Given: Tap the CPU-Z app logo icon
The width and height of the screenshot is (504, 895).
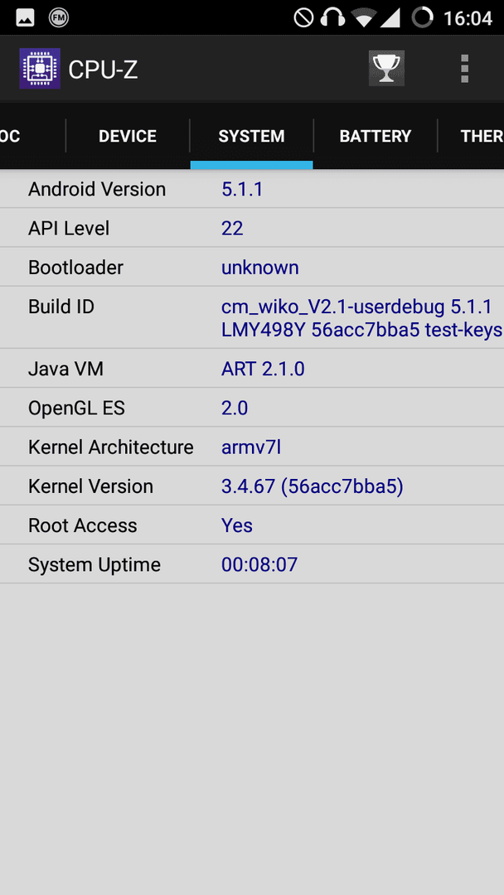Looking at the screenshot, I should [40, 69].
